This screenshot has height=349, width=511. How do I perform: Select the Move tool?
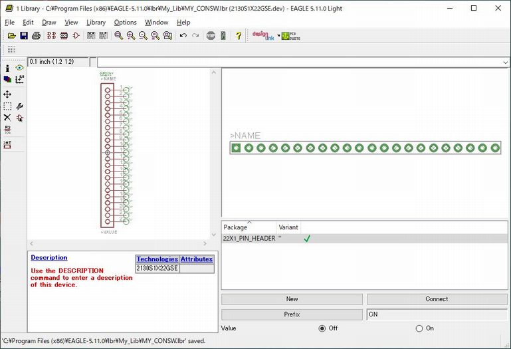point(7,94)
